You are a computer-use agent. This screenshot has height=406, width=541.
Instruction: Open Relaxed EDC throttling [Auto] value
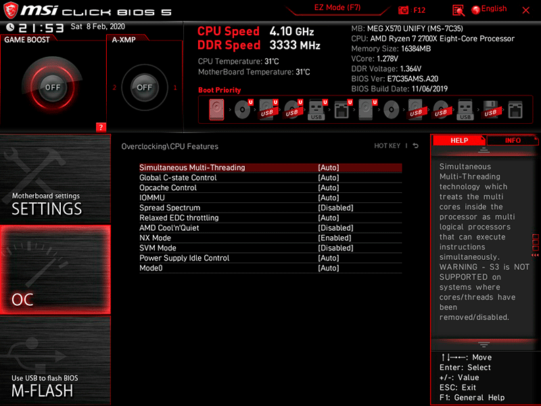click(329, 217)
